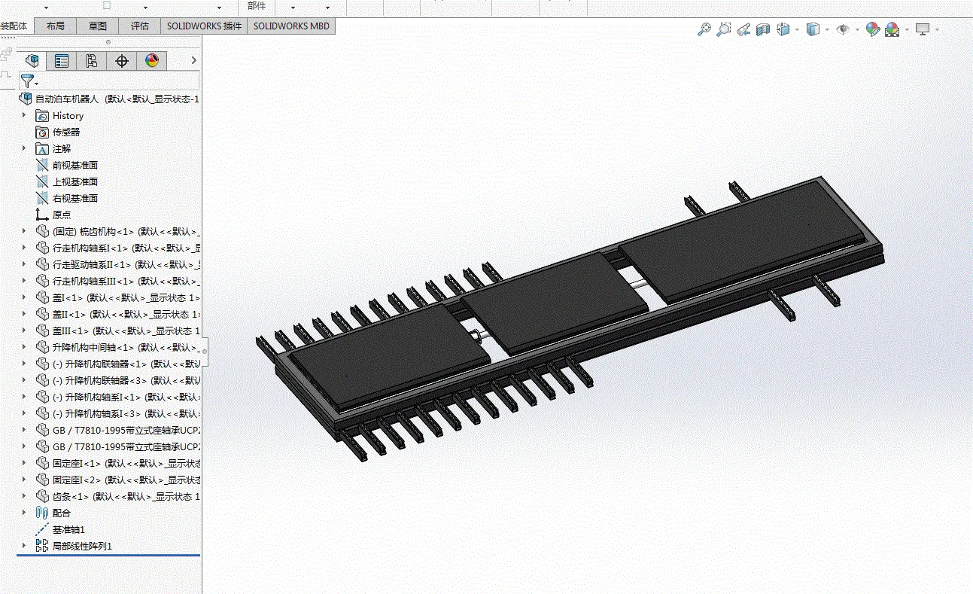The image size is (973, 594).
Task: Activate the Section View tool
Action: pos(763,29)
